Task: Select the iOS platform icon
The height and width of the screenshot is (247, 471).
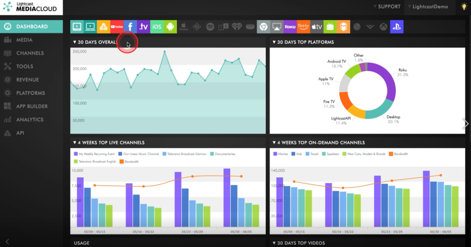Action: (157, 27)
